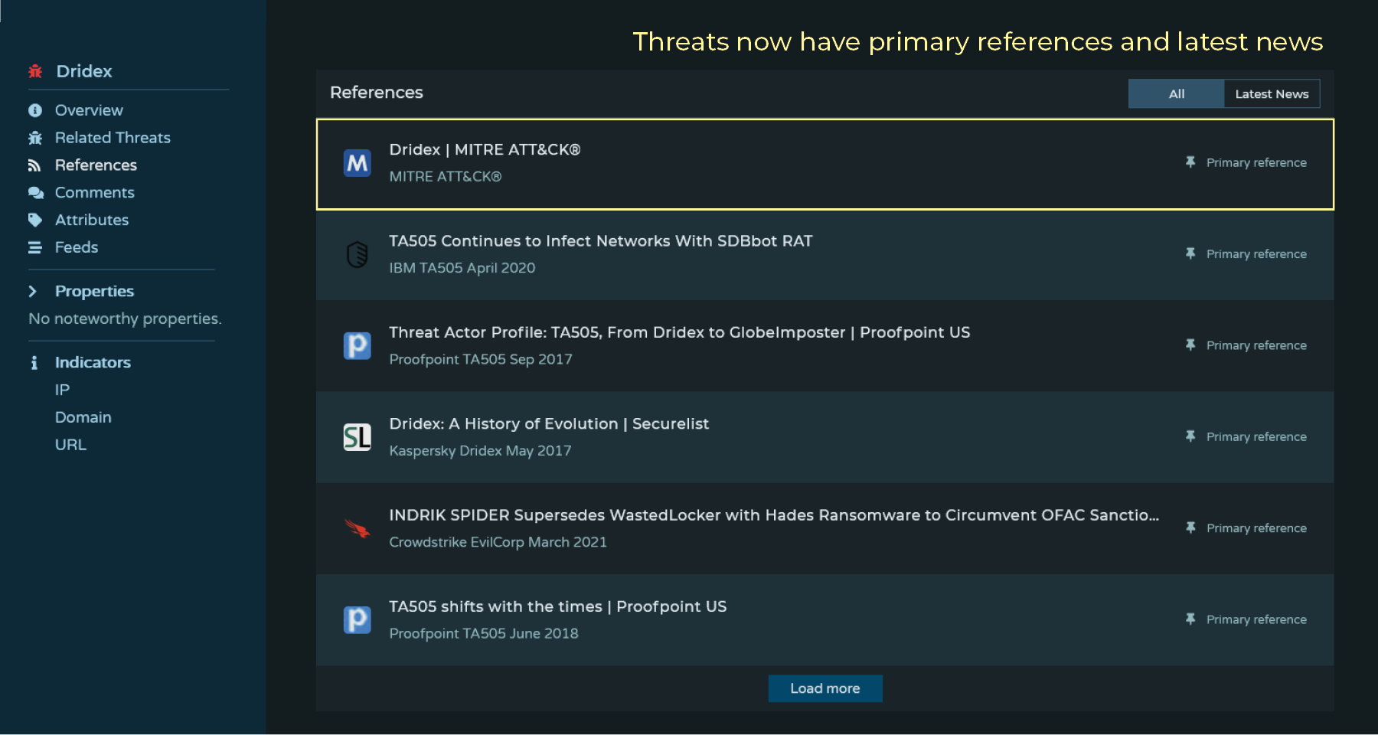Click the pin icon on the MITRE ATT&CK row
Image resolution: width=1378 pixels, height=735 pixels.
[x=1190, y=162]
